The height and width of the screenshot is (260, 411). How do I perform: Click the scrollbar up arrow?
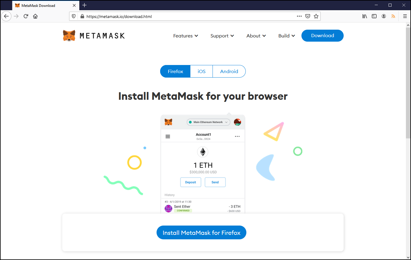coord(408,26)
